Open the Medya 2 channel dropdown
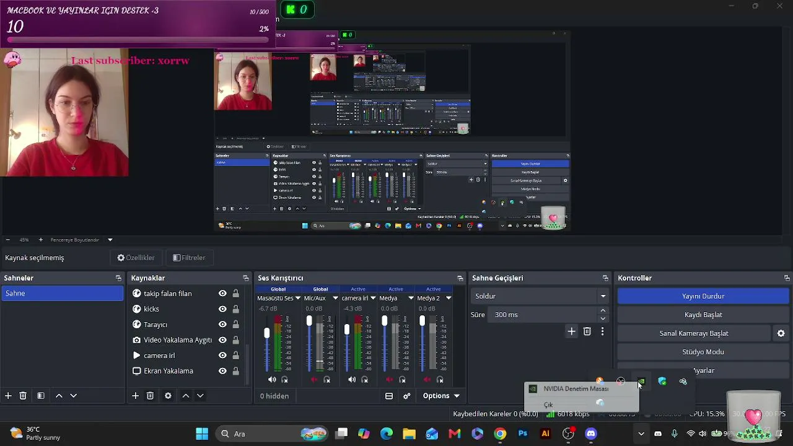This screenshot has height=446, width=793. [448, 298]
